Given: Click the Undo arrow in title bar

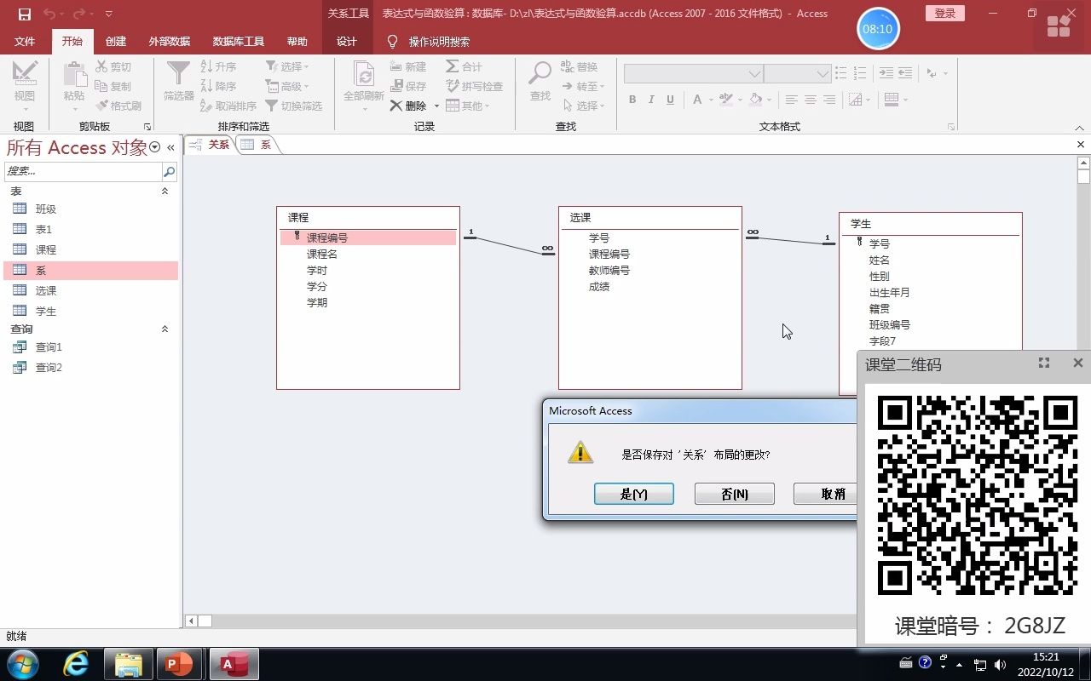Looking at the screenshot, I should click(49, 14).
